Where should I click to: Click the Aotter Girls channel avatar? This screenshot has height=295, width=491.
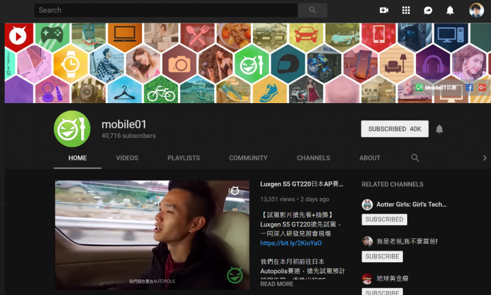pyautogui.click(x=367, y=205)
